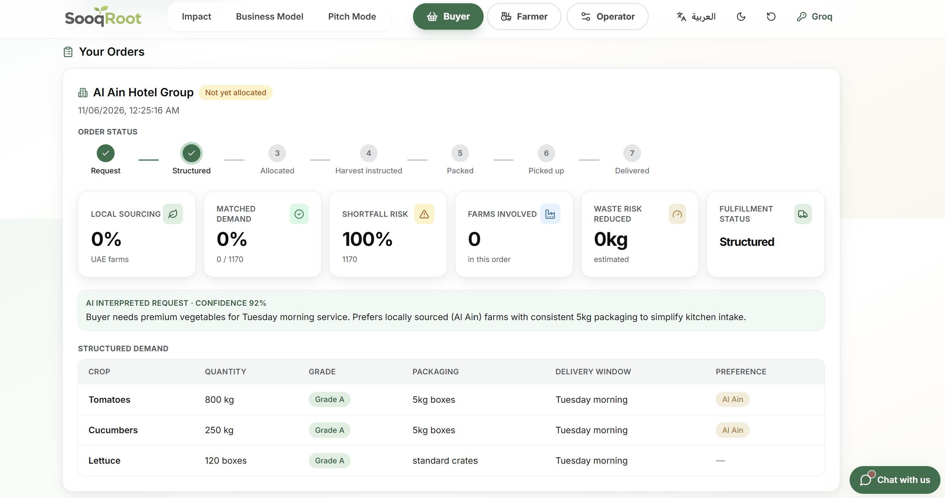Image resolution: width=945 pixels, height=498 pixels.
Task: Click the 120 boxes quantity cell
Action: 226,460
